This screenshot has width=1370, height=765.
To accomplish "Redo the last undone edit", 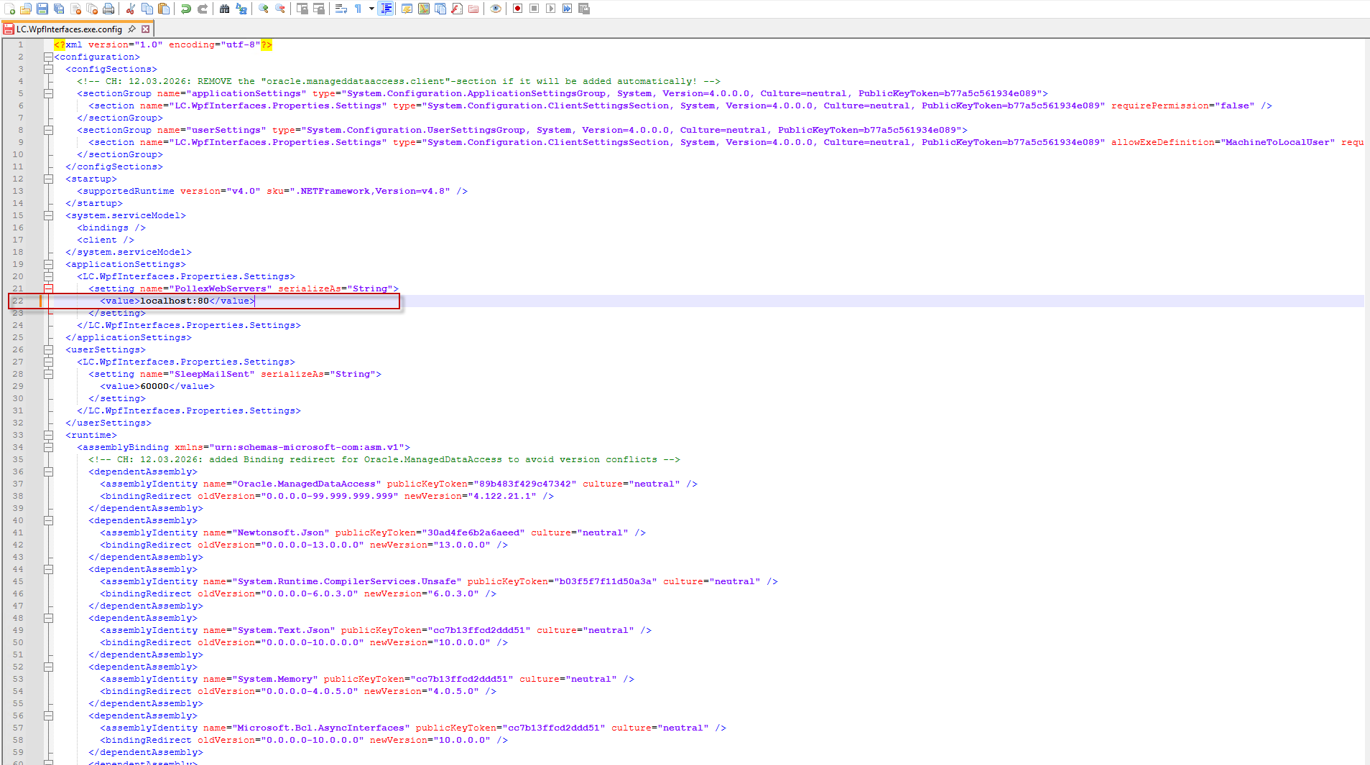I will 203,9.
